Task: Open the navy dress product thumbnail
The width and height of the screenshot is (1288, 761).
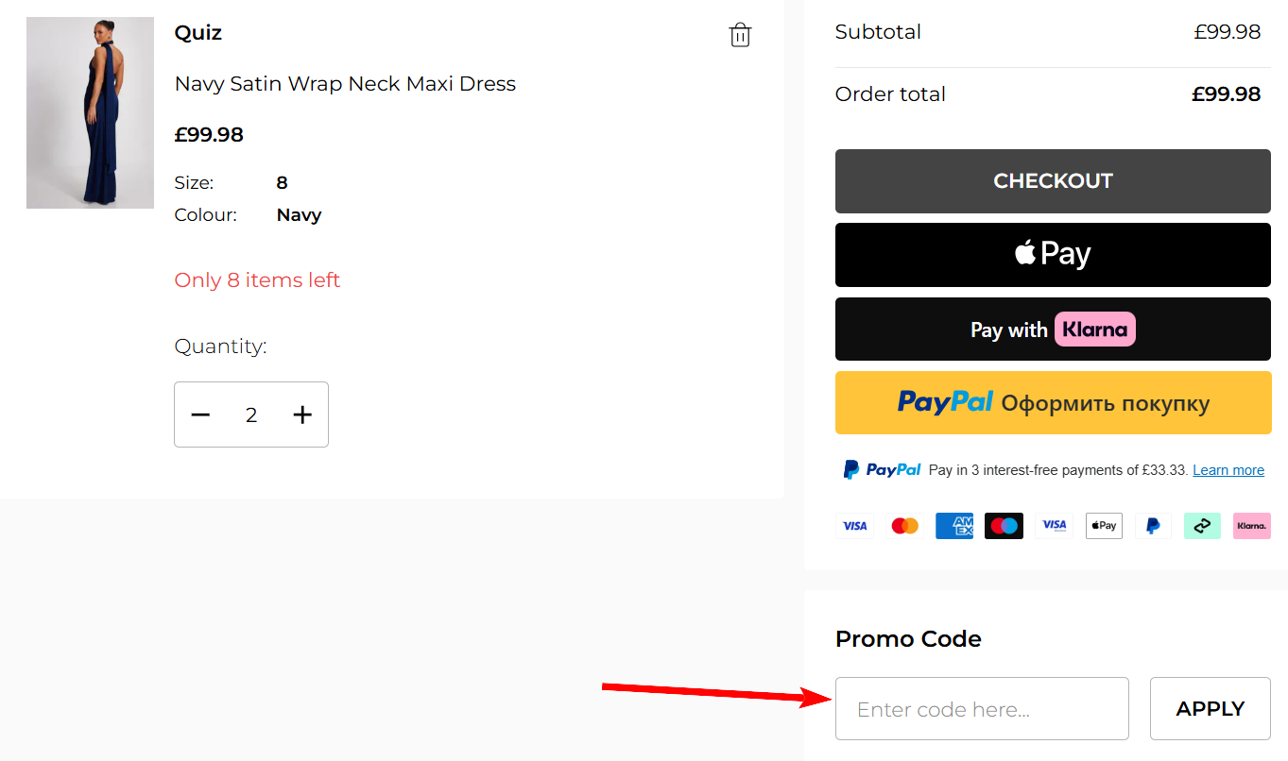Action: click(x=90, y=112)
